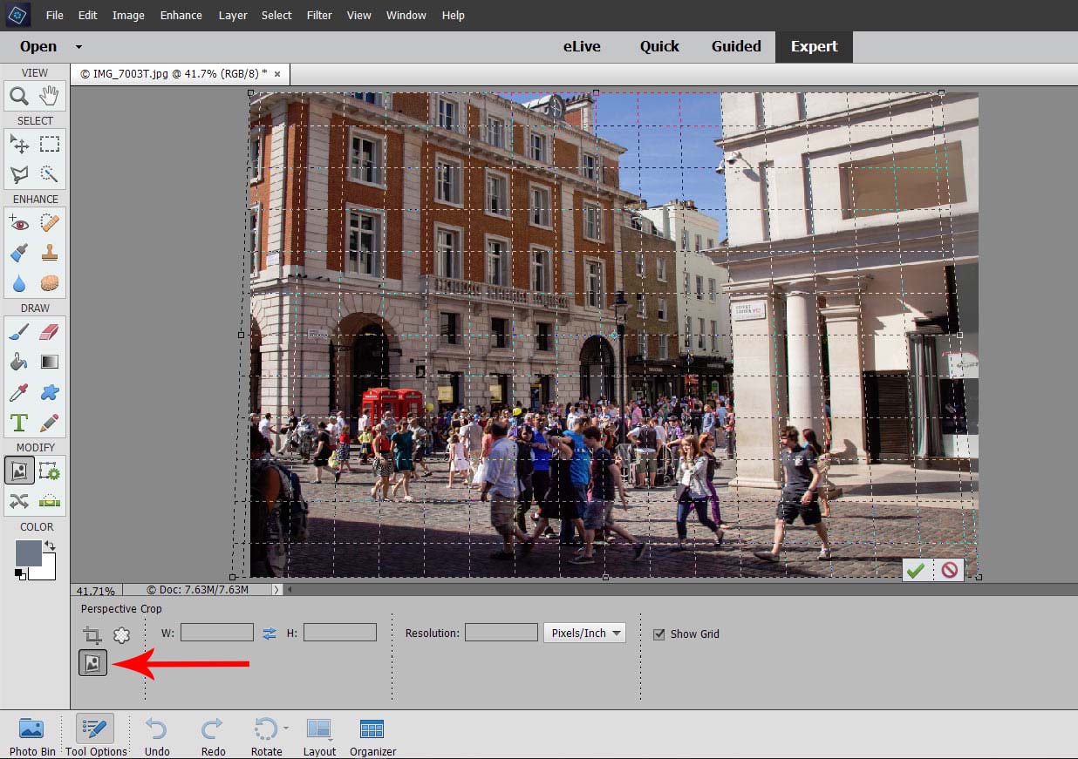The image size is (1078, 759).
Task: Select the Zoom tool
Action: coord(19,96)
